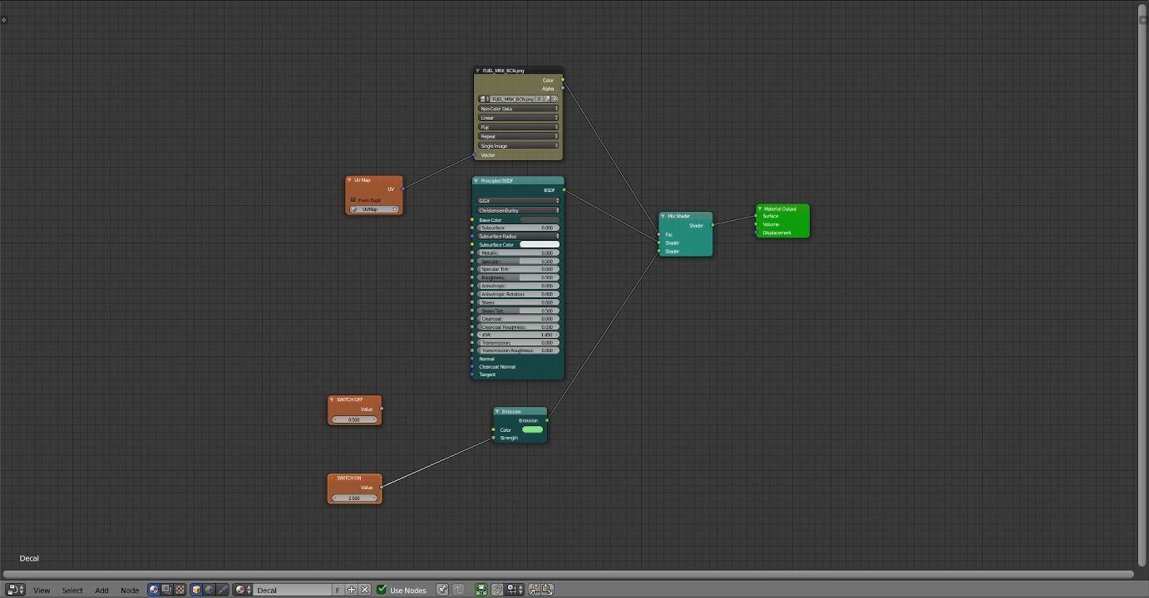Click the green Emission Color swatch

[532, 429]
